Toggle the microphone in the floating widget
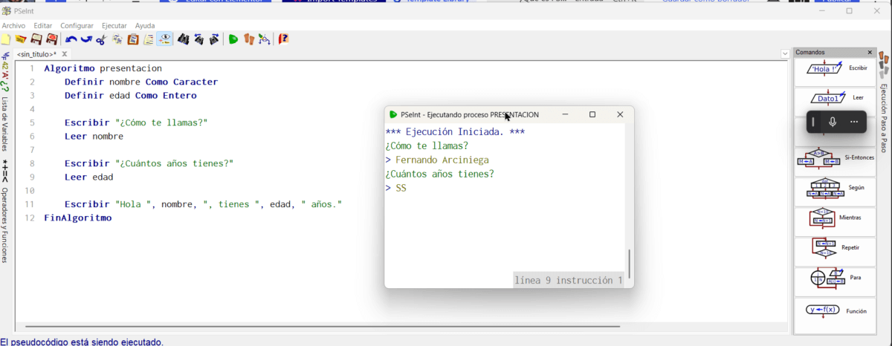The image size is (892, 346). coord(833,122)
